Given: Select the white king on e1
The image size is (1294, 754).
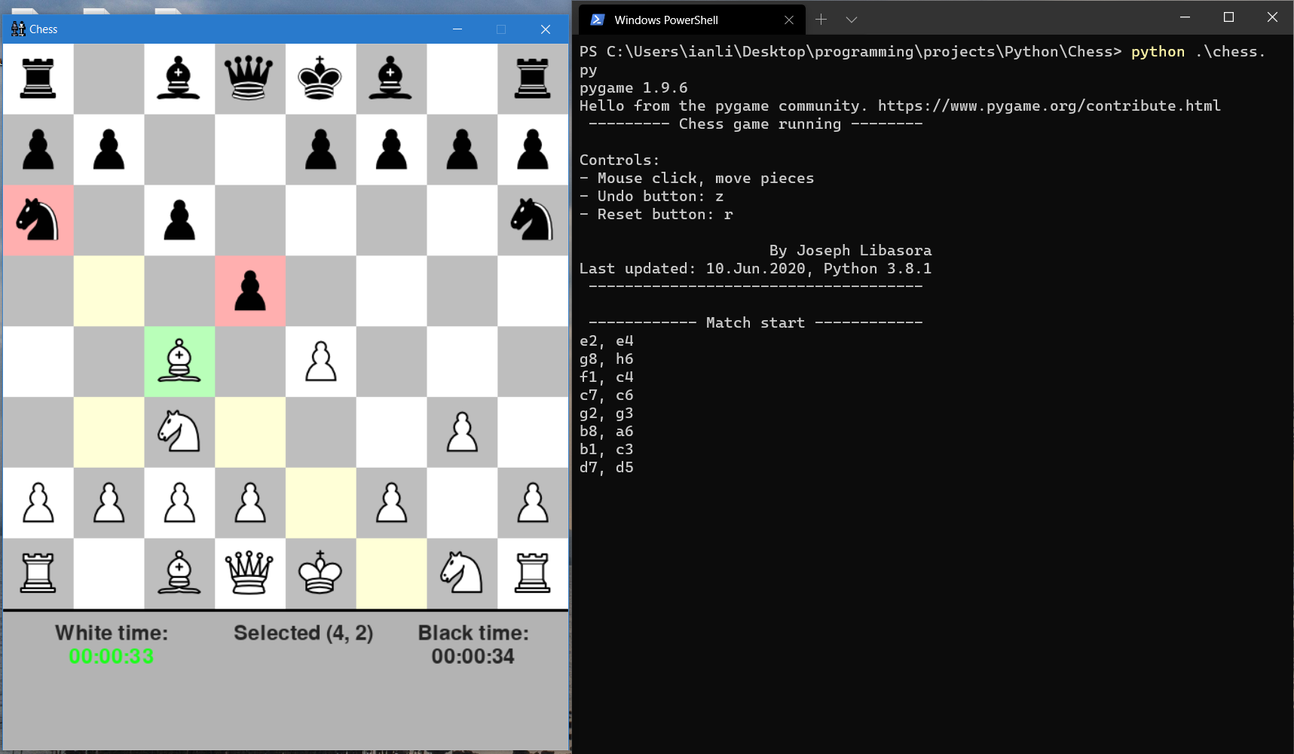Looking at the screenshot, I should tap(320, 574).
